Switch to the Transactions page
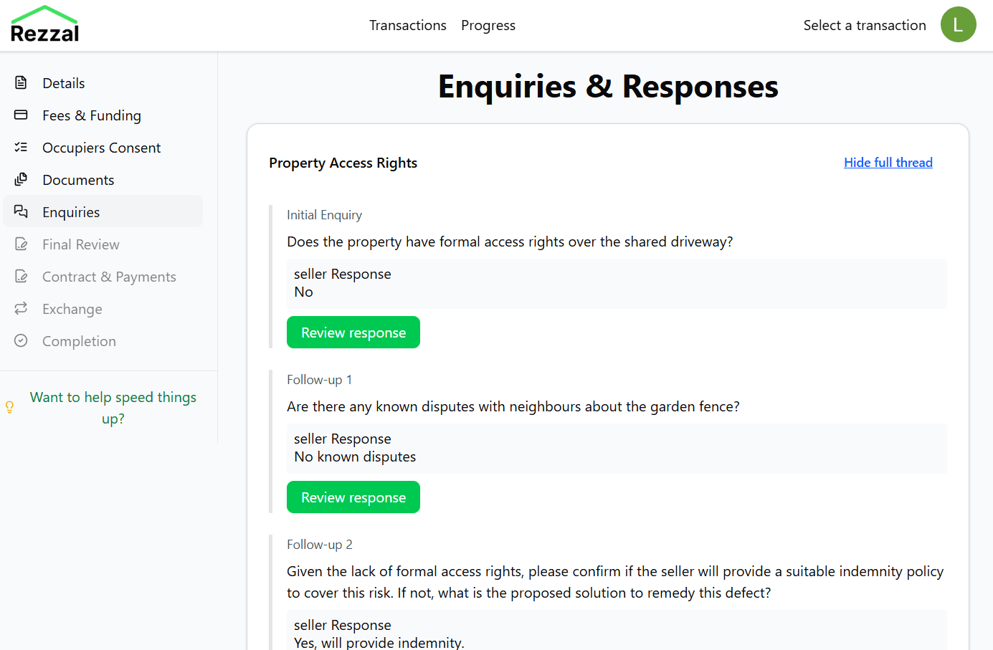Image resolution: width=993 pixels, height=650 pixels. pos(407,25)
